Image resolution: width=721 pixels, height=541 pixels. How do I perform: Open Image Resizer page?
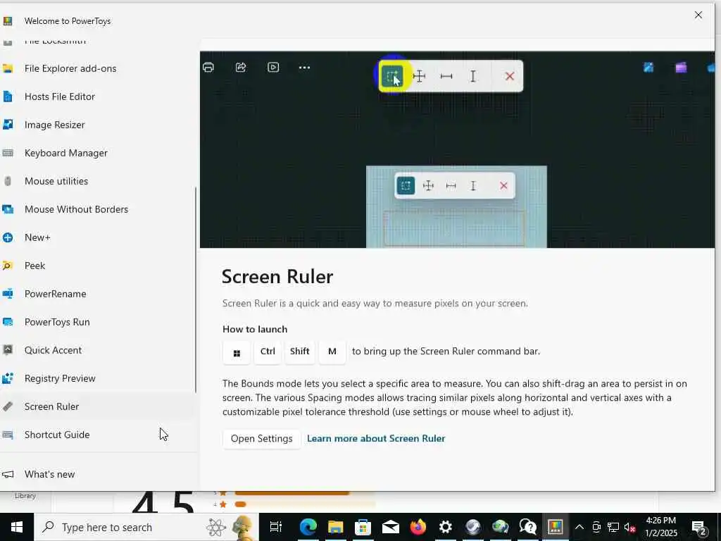[x=97, y=125]
